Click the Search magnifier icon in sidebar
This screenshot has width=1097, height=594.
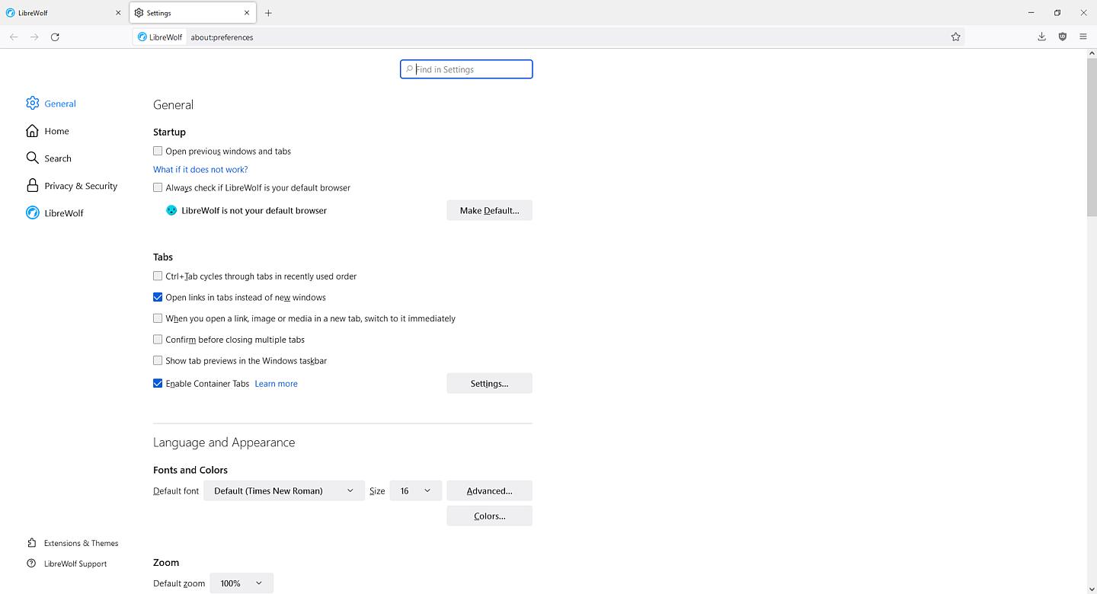(x=32, y=158)
